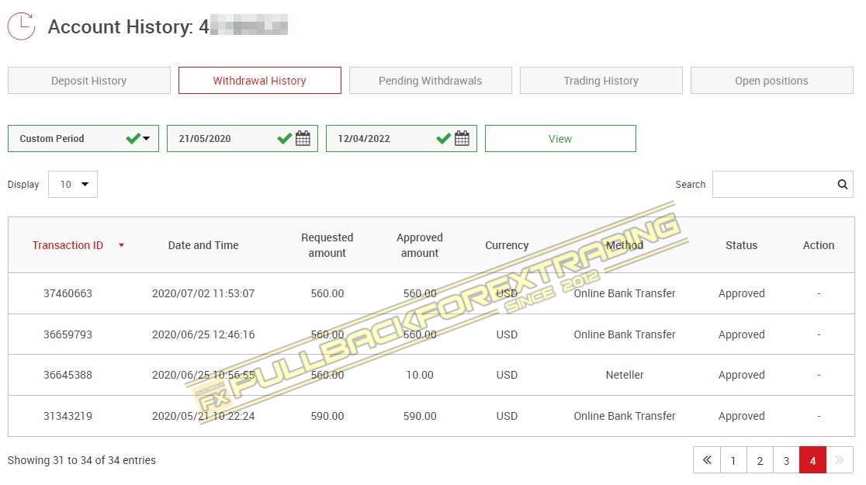This screenshot has width=866, height=485.
Task: Jump to page 3 of results
Action: (x=786, y=460)
